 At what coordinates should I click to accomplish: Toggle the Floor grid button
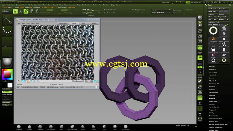coord(200,52)
